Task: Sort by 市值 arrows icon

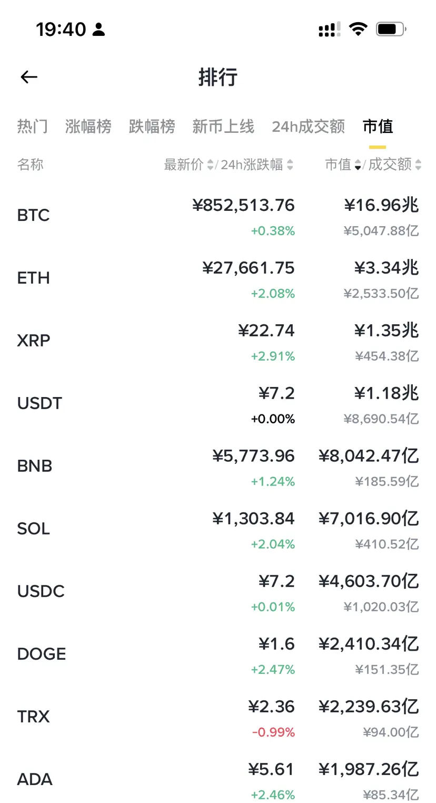Action: pyautogui.click(x=358, y=165)
